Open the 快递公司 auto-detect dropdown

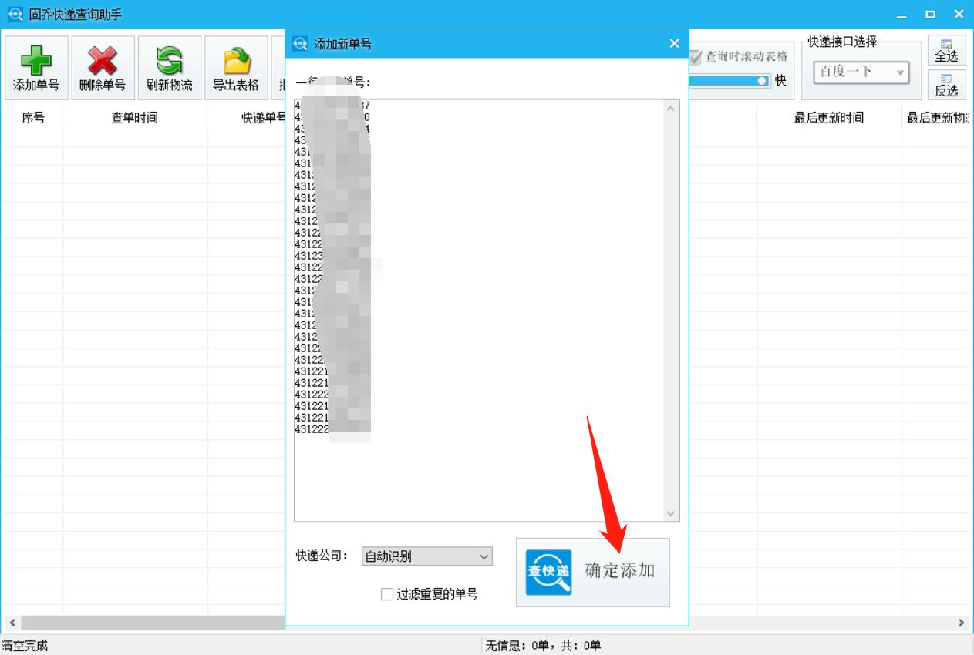(x=426, y=556)
